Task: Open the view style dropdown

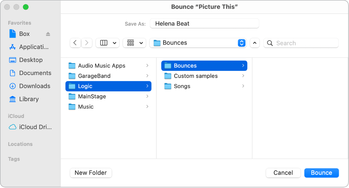Action: (107, 43)
